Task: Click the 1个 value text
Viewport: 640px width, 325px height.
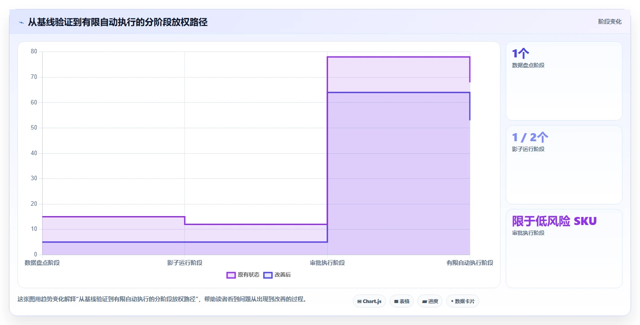Action: pyautogui.click(x=521, y=54)
